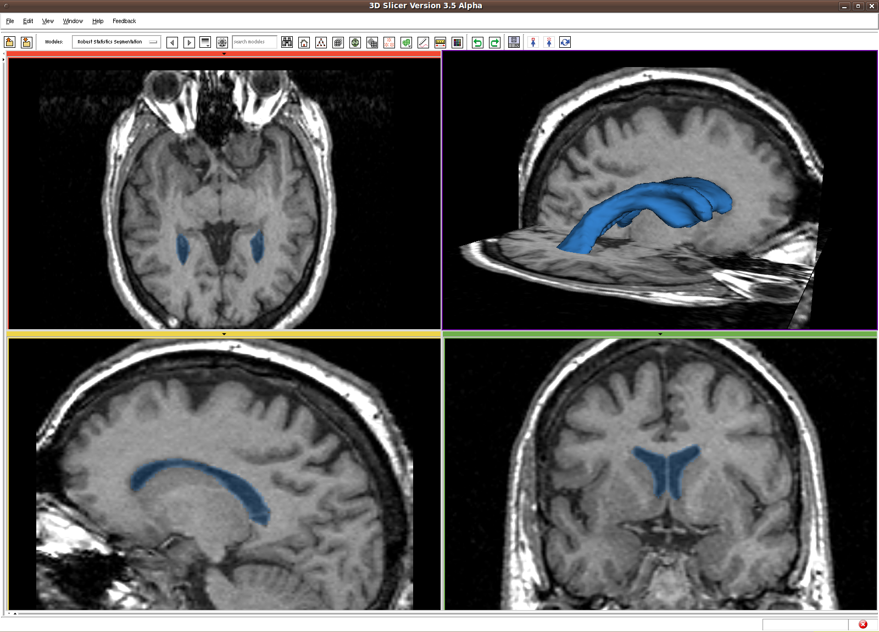This screenshot has width=879, height=632.
Task: Open the Colors module grid icon
Action: 457,42
